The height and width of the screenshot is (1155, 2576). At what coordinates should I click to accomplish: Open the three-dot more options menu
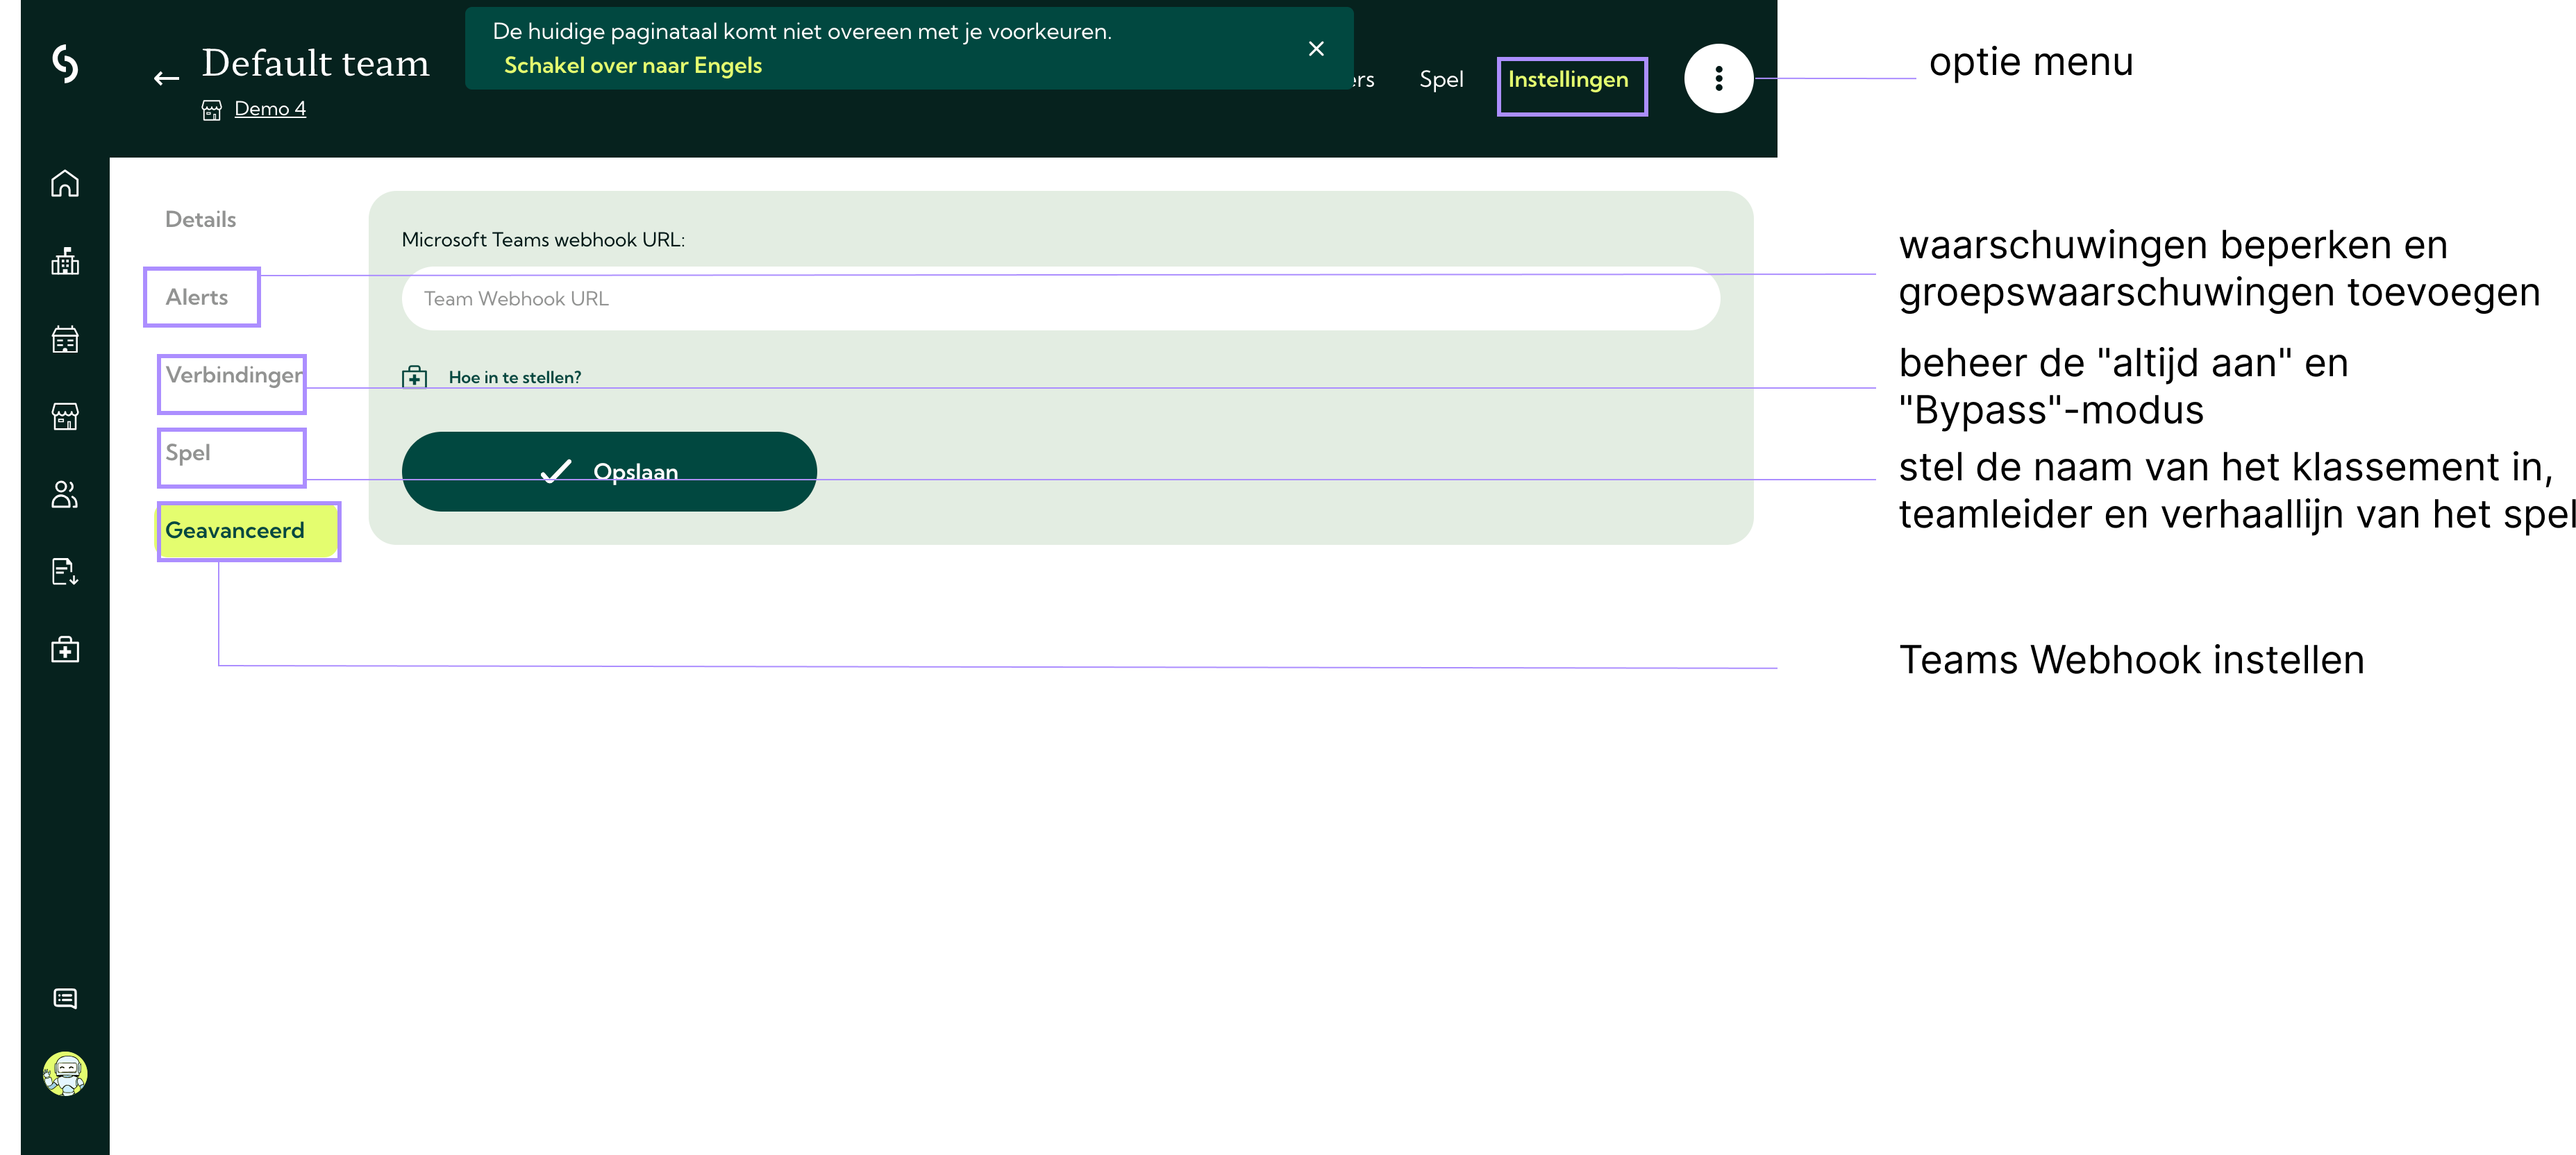point(1718,78)
